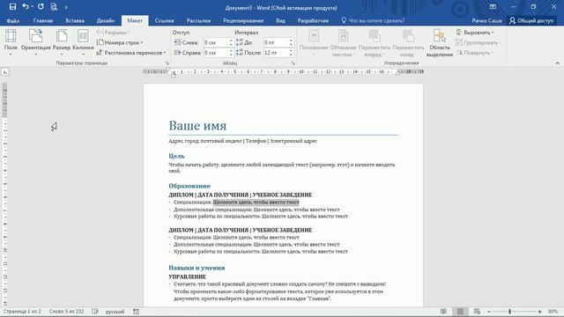Click the highlighted Специализация placeholder text
Image resolution: width=564 pixels, height=317 pixels.
pos(256,203)
